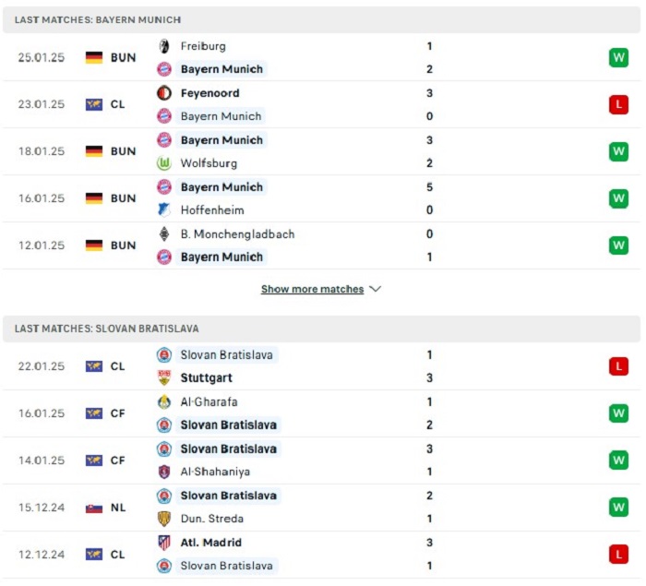Screen dimensions: 646x586
Task: Click the Hoffenheim club crest
Action: pyautogui.click(x=164, y=210)
